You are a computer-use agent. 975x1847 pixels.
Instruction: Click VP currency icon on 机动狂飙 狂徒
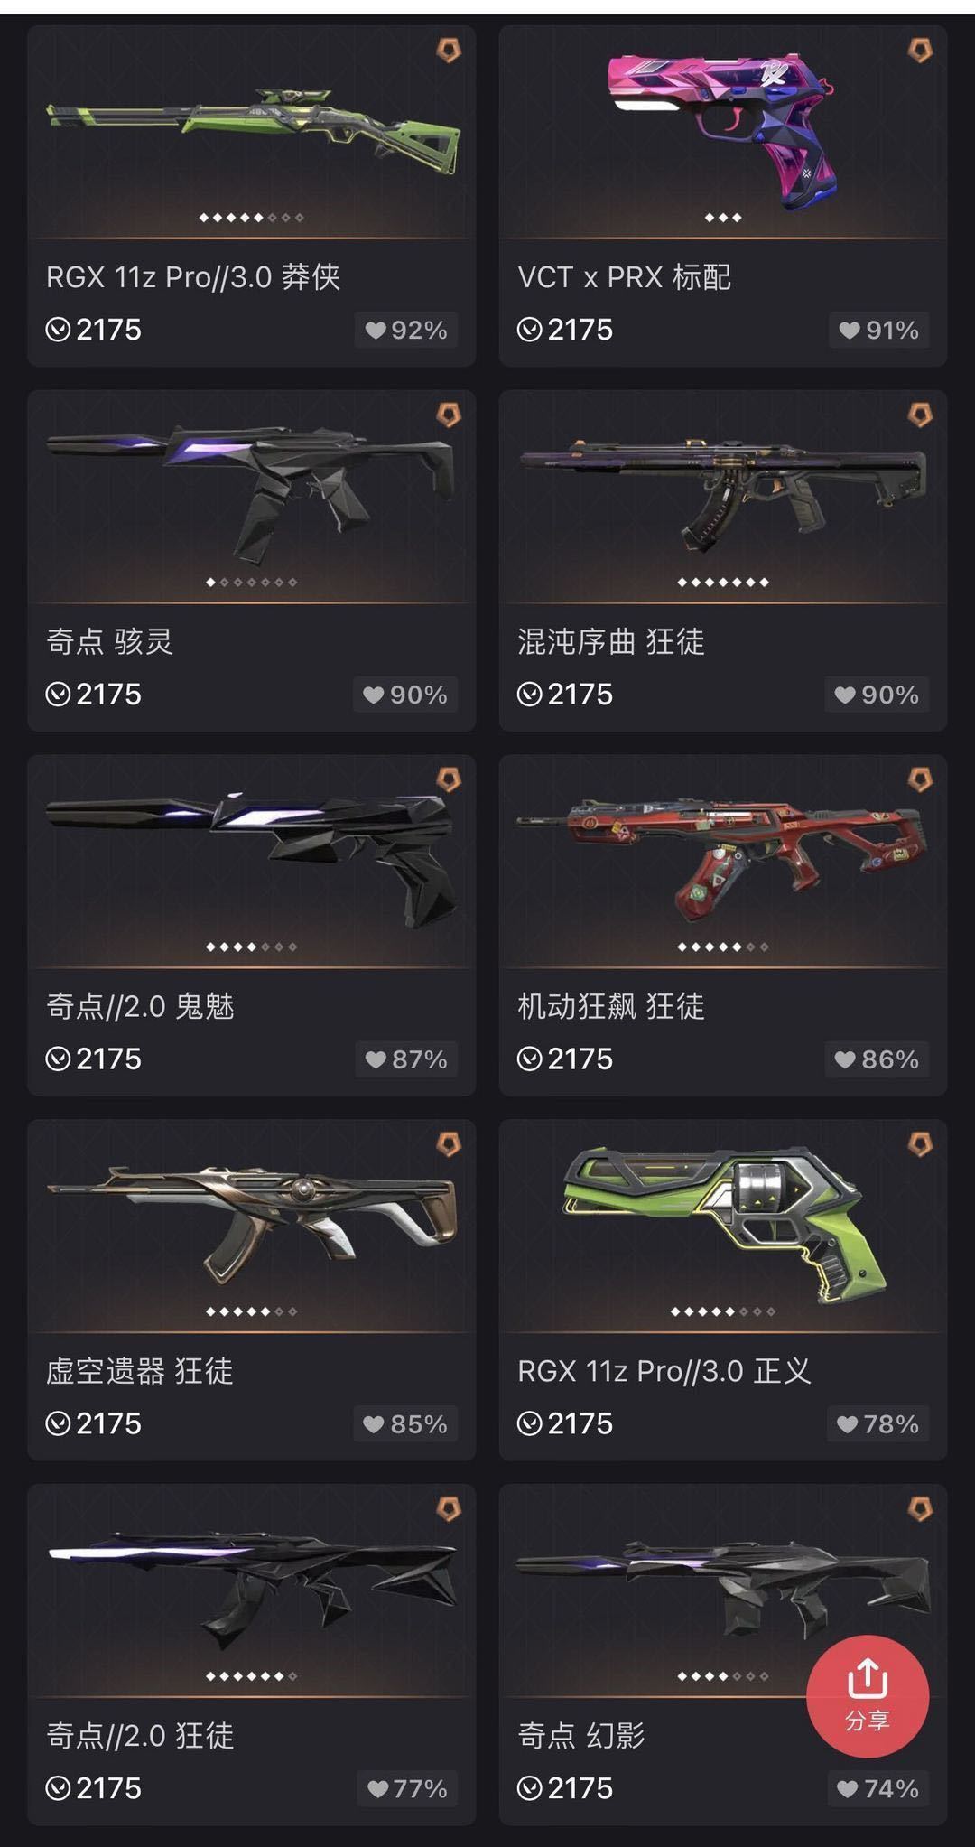click(x=530, y=1059)
